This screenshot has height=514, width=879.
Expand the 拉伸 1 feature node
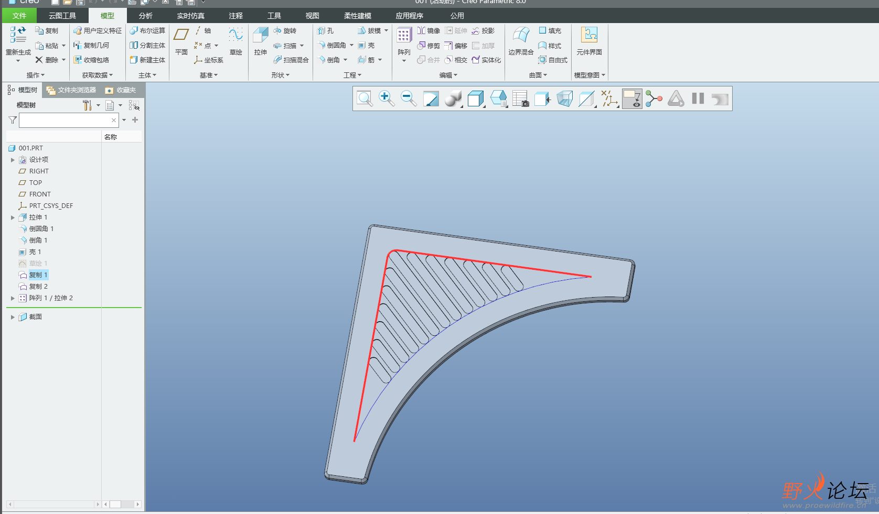tap(13, 217)
